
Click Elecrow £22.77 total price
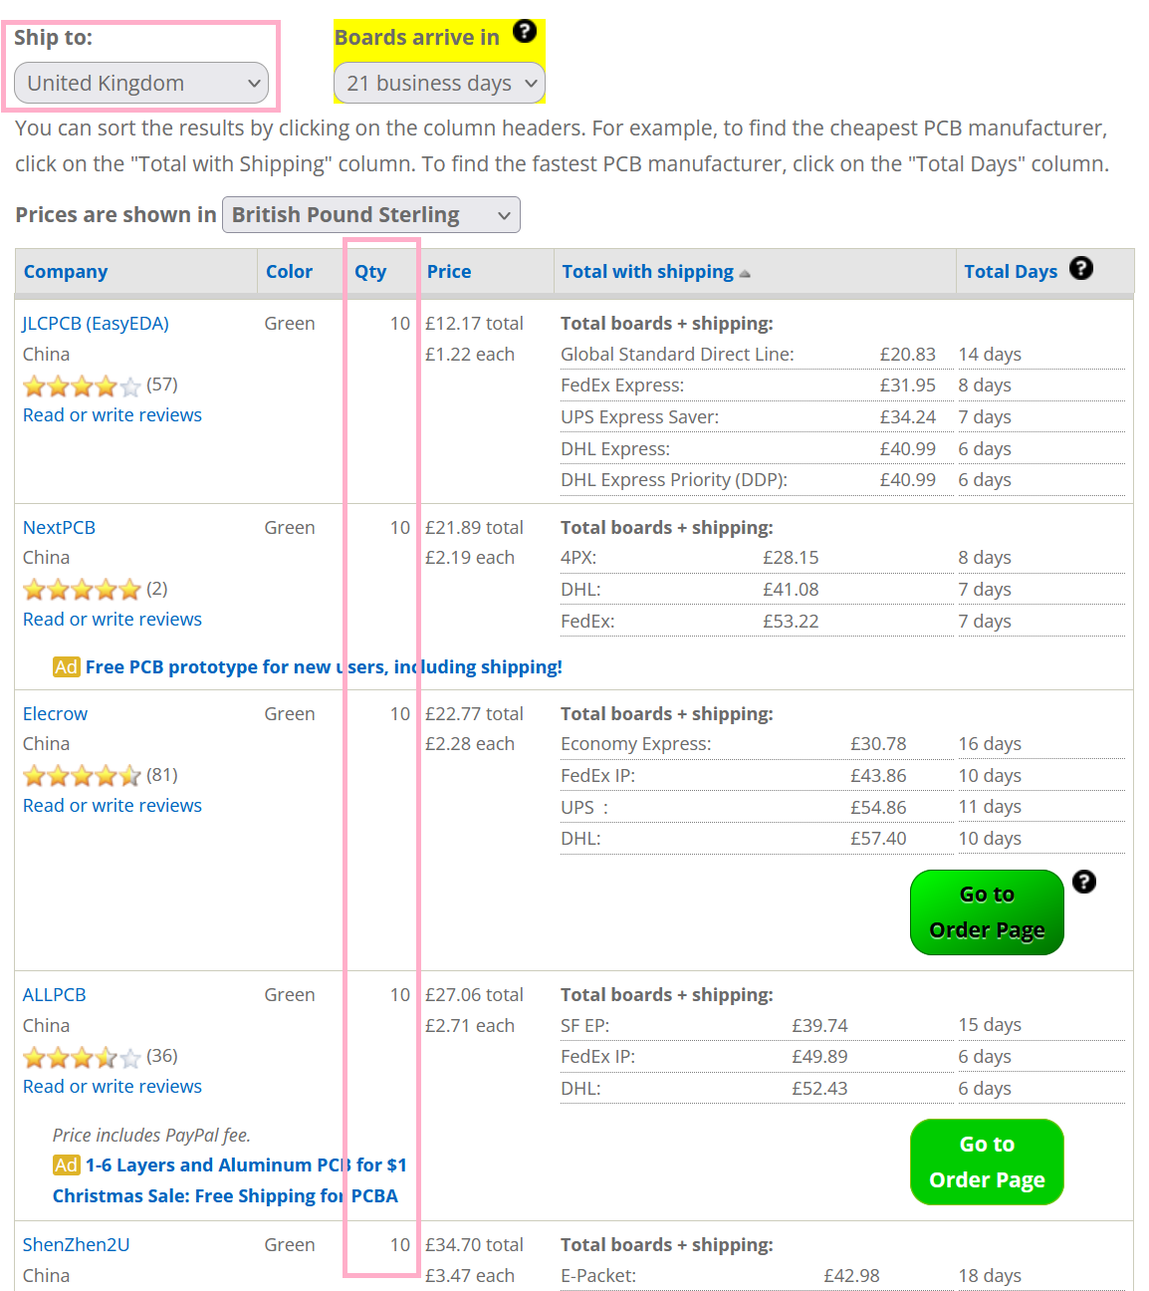click(x=474, y=714)
